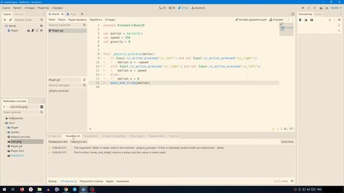Click the search icon in the methods filter
This screenshot has width=344, height=193.
pyautogui.click(x=84, y=85)
